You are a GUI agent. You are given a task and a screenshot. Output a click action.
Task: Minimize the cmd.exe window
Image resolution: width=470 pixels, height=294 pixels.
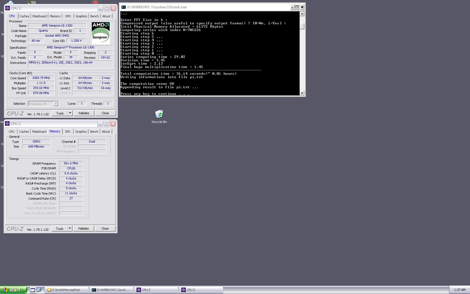coord(292,7)
